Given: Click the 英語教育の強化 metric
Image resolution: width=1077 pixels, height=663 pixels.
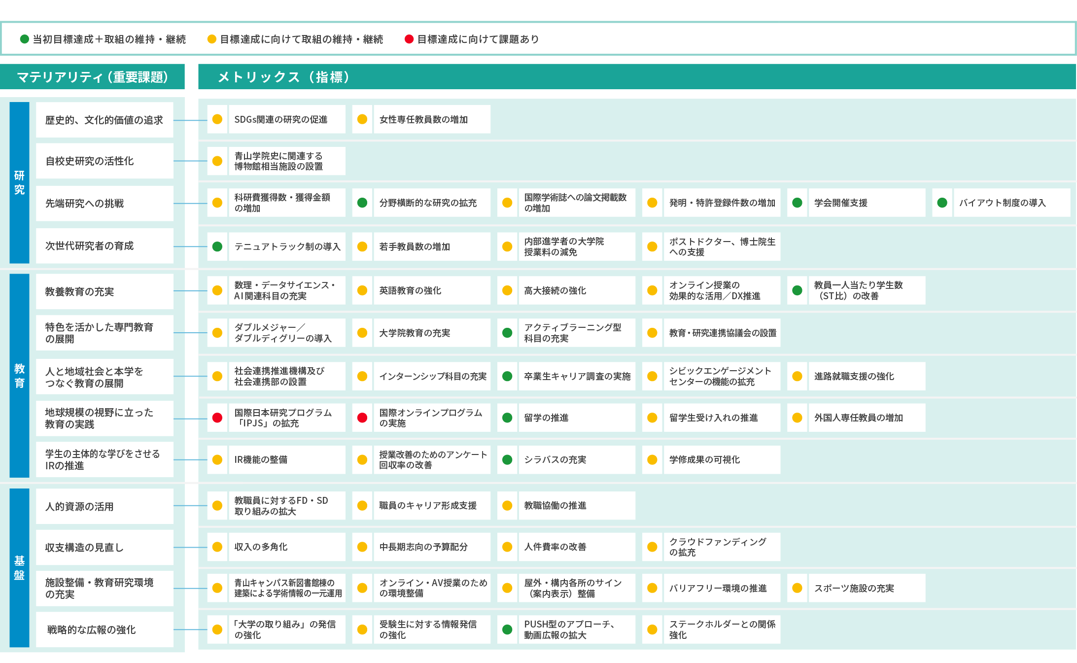Looking at the screenshot, I should click(432, 290).
